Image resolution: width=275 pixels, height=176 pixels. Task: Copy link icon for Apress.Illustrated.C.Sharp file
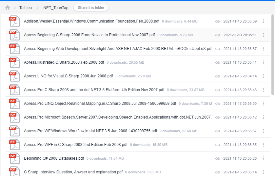(x=218, y=63)
